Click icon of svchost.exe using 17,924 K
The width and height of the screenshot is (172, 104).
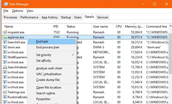(x=5, y=52)
